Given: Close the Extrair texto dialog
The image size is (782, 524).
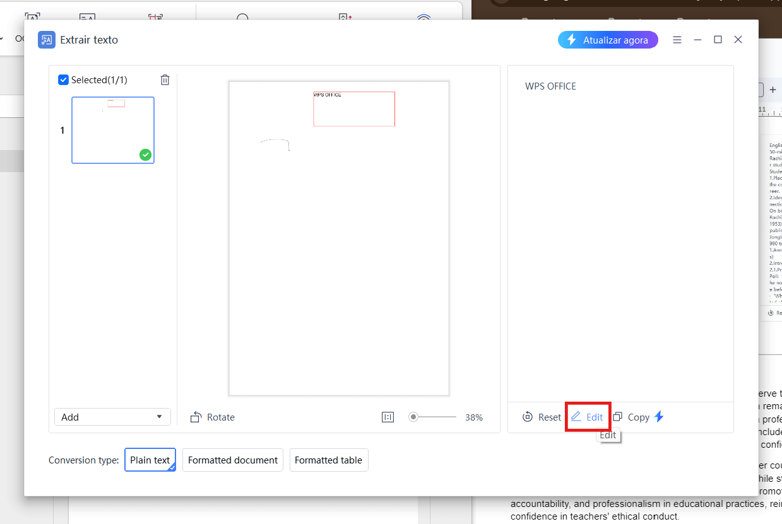Looking at the screenshot, I should tap(738, 40).
